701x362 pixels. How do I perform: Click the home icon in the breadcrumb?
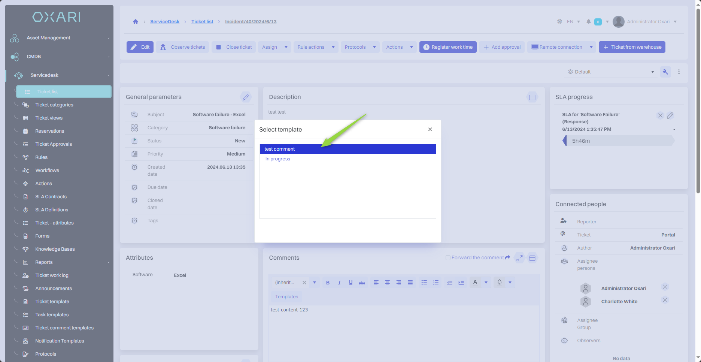136,22
